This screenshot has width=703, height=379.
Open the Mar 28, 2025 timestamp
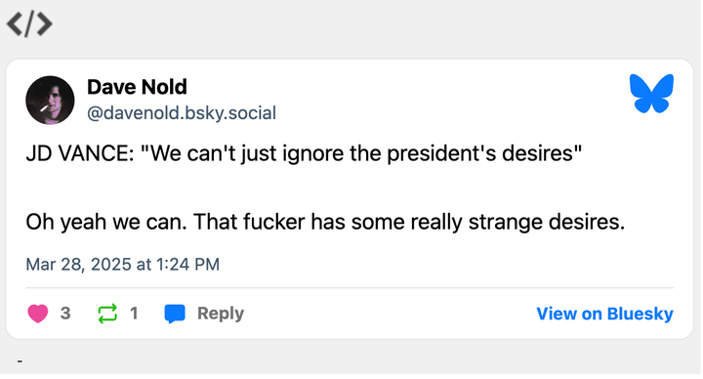[122, 264]
